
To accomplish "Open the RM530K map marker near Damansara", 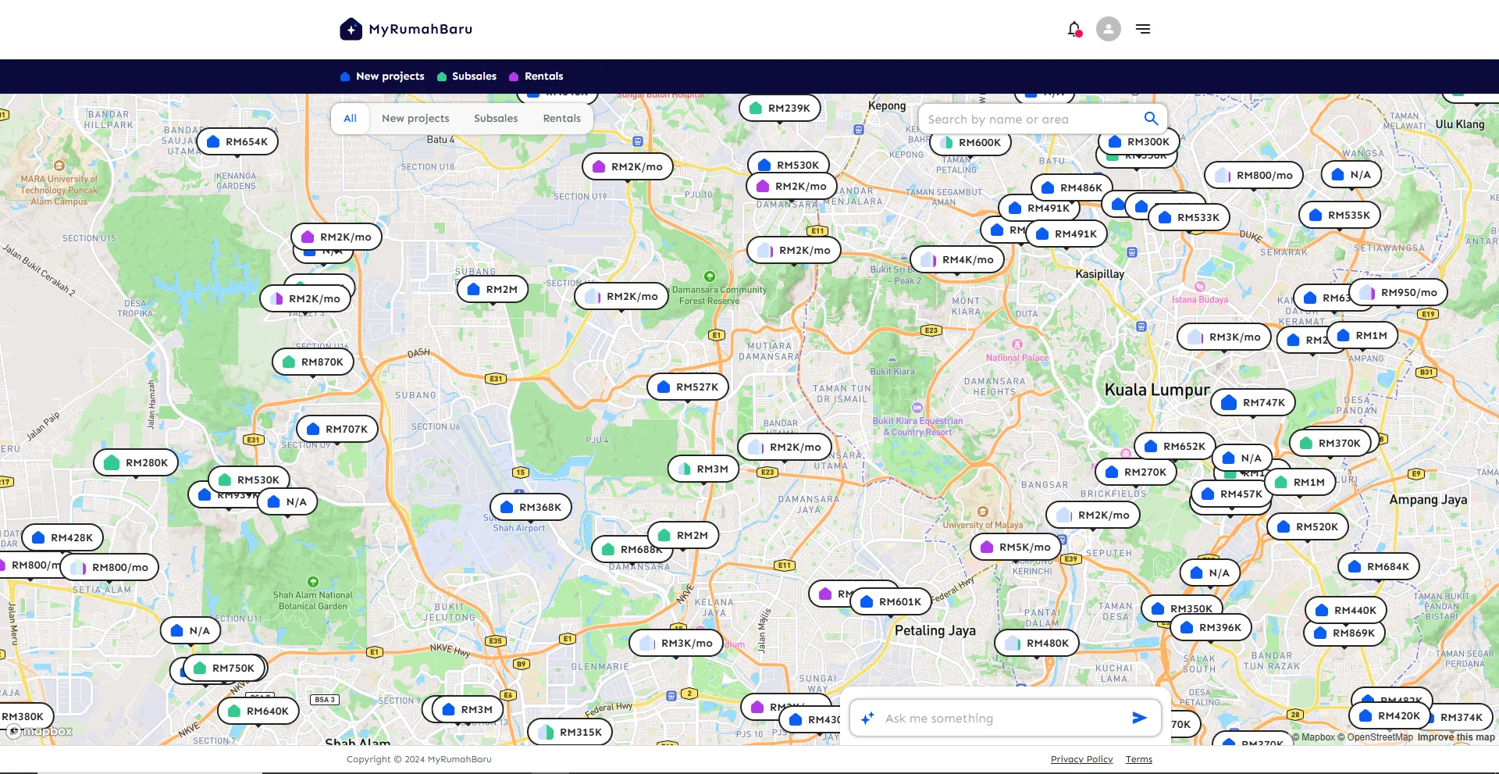I will 789,166.
